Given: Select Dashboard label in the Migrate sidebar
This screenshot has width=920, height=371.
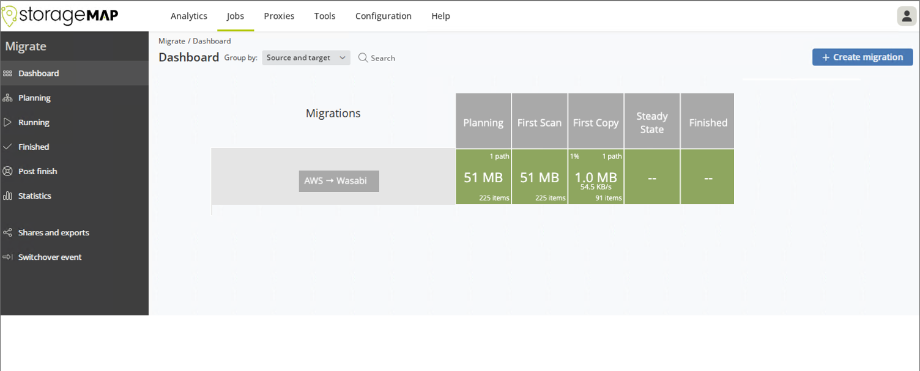Looking at the screenshot, I should pos(39,73).
